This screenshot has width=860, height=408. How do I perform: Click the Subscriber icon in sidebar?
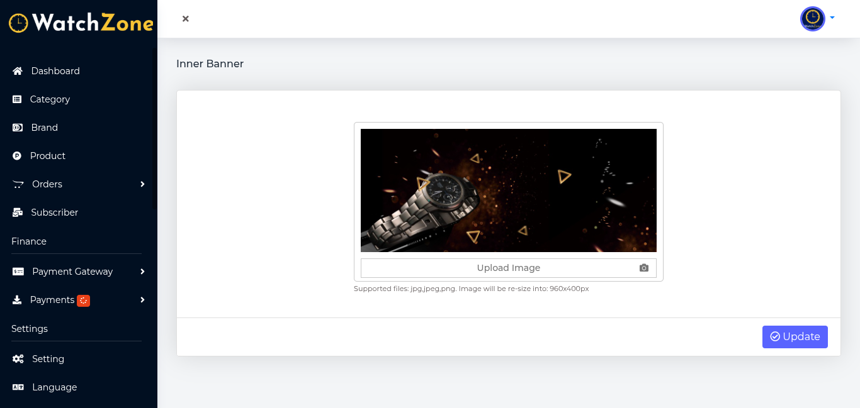[x=18, y=212]
